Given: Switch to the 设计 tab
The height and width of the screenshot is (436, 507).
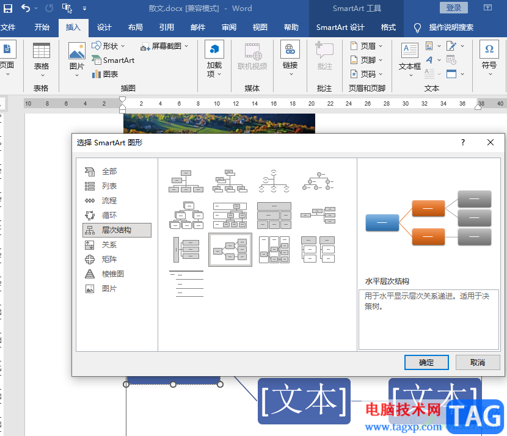Looking at the screenshot, I should coord(104,27).
